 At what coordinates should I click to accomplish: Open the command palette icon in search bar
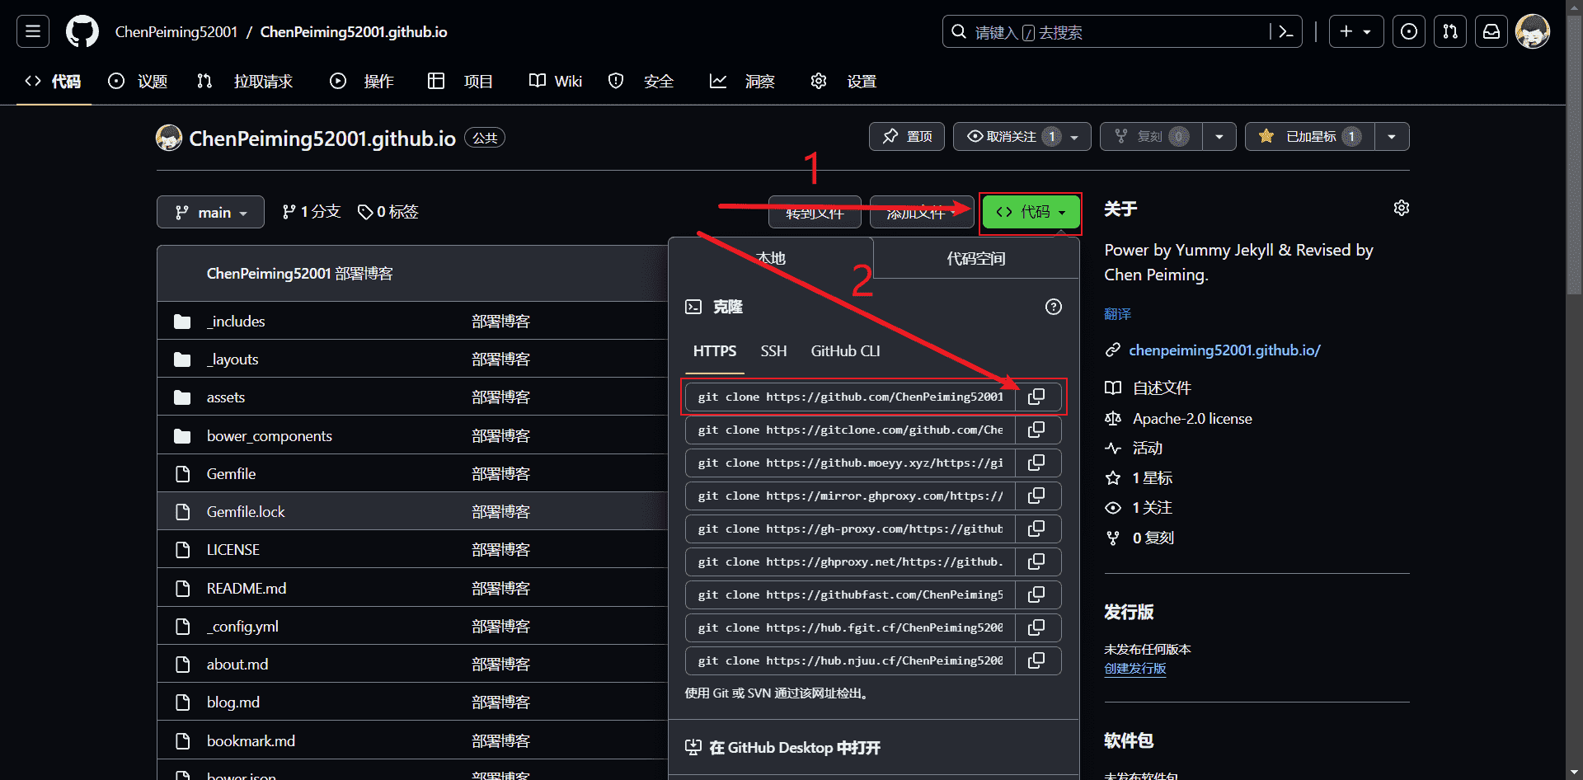click(1285, 31)
